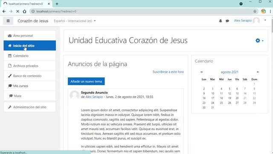
Task: Close the localhost tab
Action: [49, 4]
